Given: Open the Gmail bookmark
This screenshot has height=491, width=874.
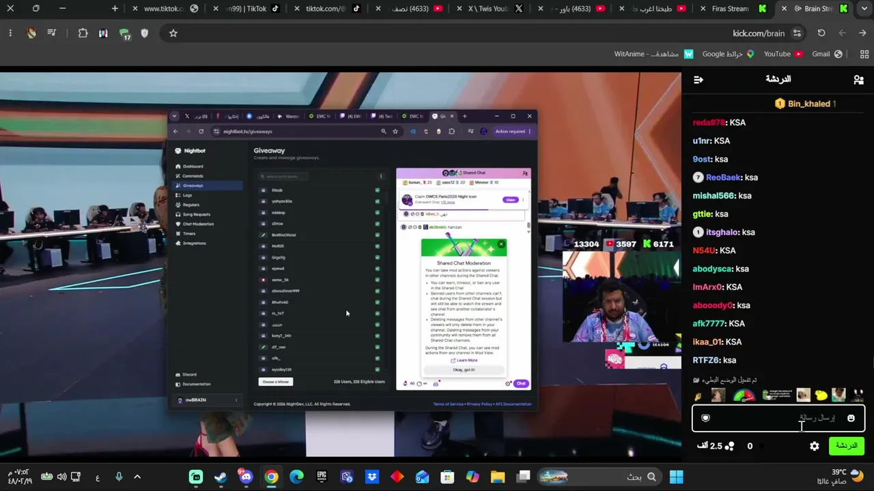Looking at the screenshot, I should [x=826, y=54].
